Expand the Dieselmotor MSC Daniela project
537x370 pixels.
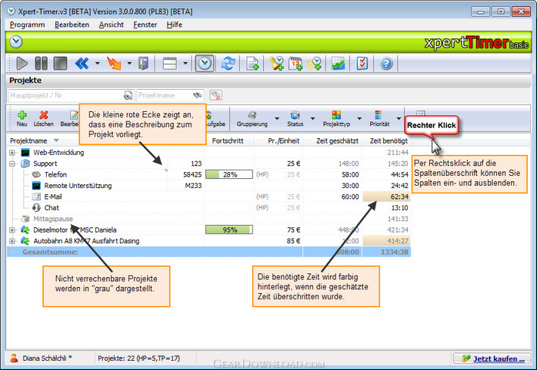pos(12,230)
